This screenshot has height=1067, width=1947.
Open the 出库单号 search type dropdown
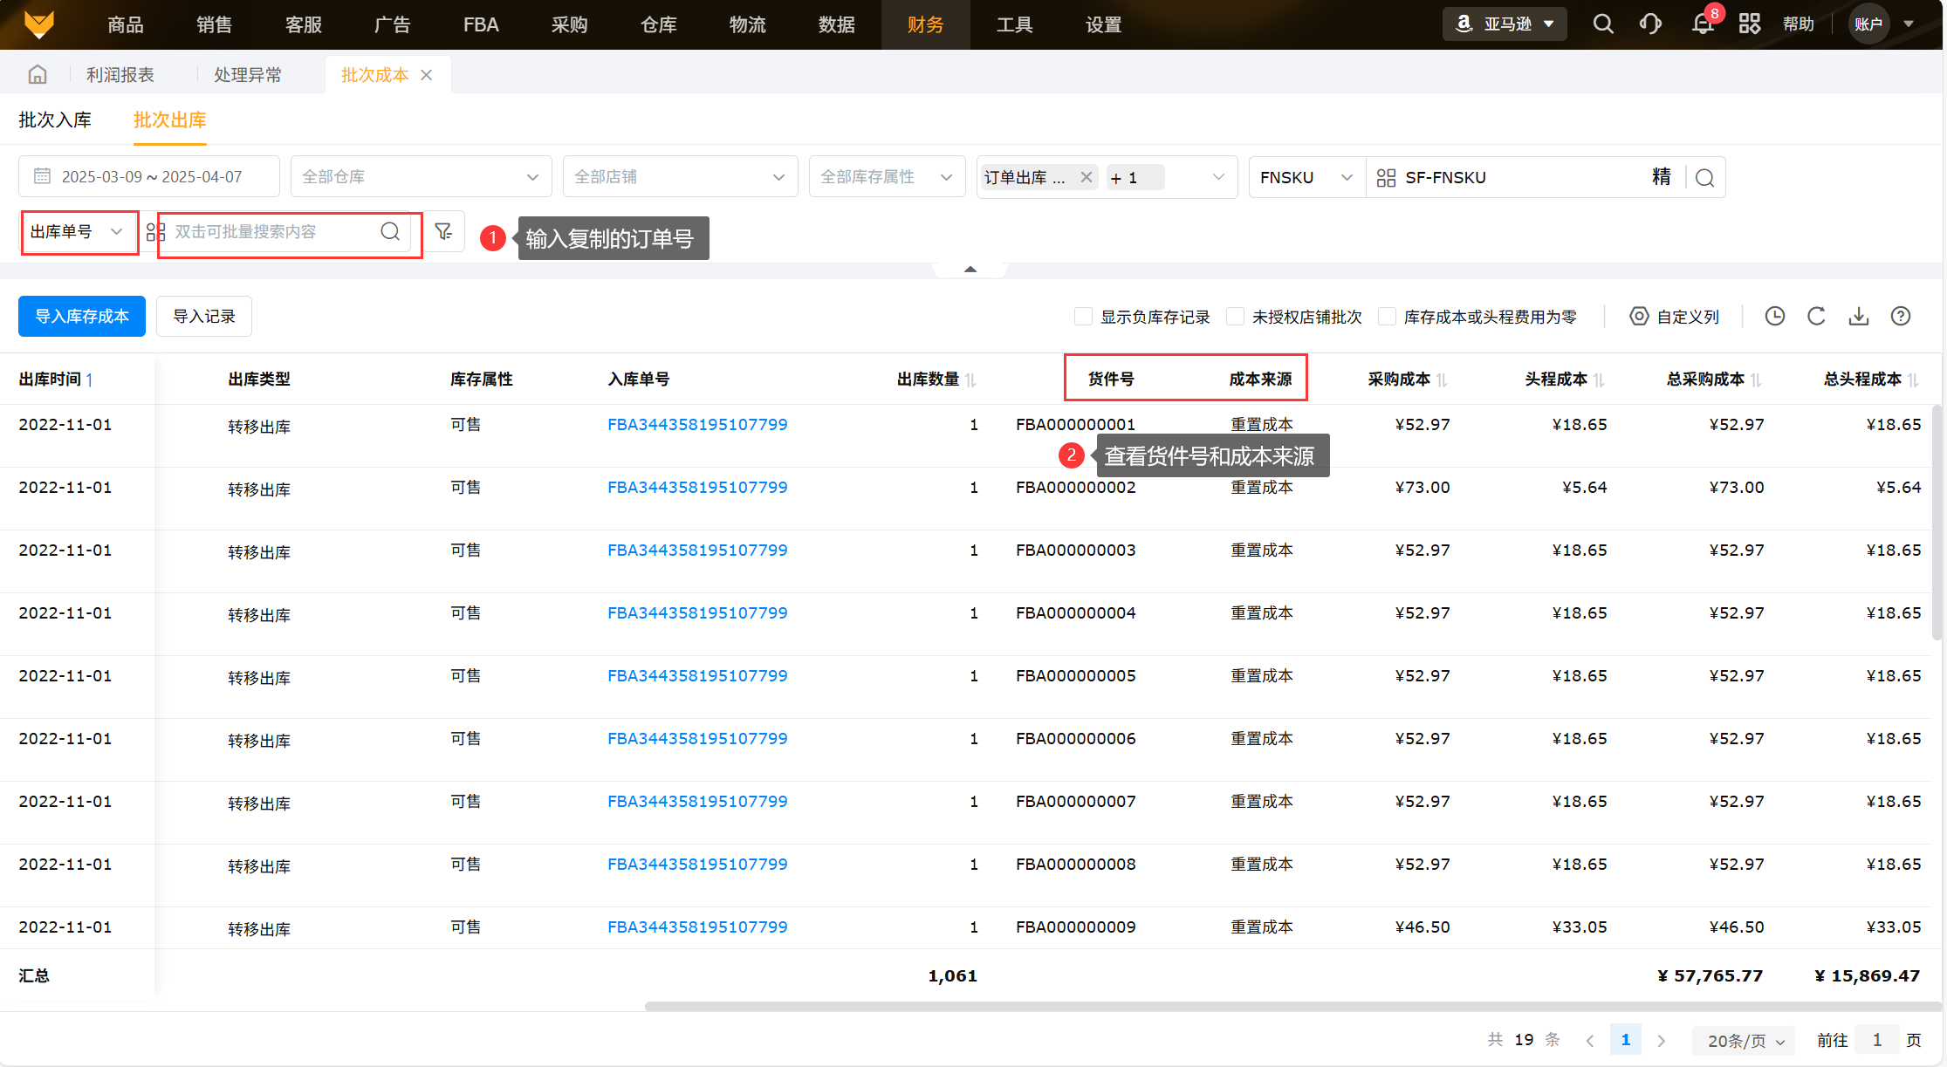click(x=77, y=232)
